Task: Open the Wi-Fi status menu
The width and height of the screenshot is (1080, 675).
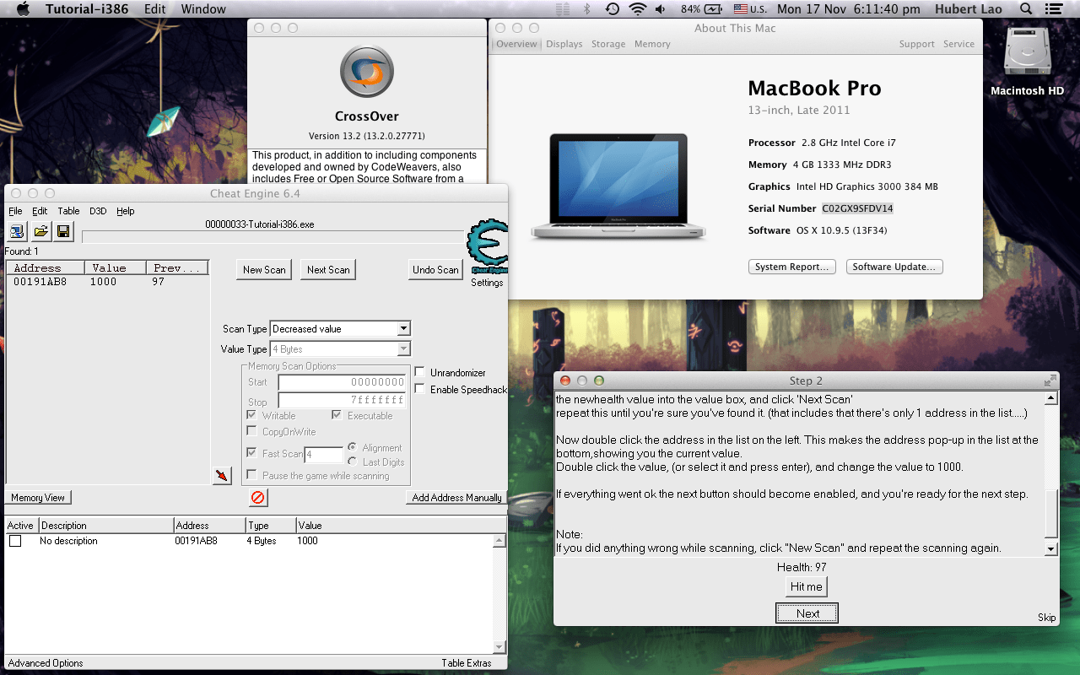Action: click(x=637, y=8)
